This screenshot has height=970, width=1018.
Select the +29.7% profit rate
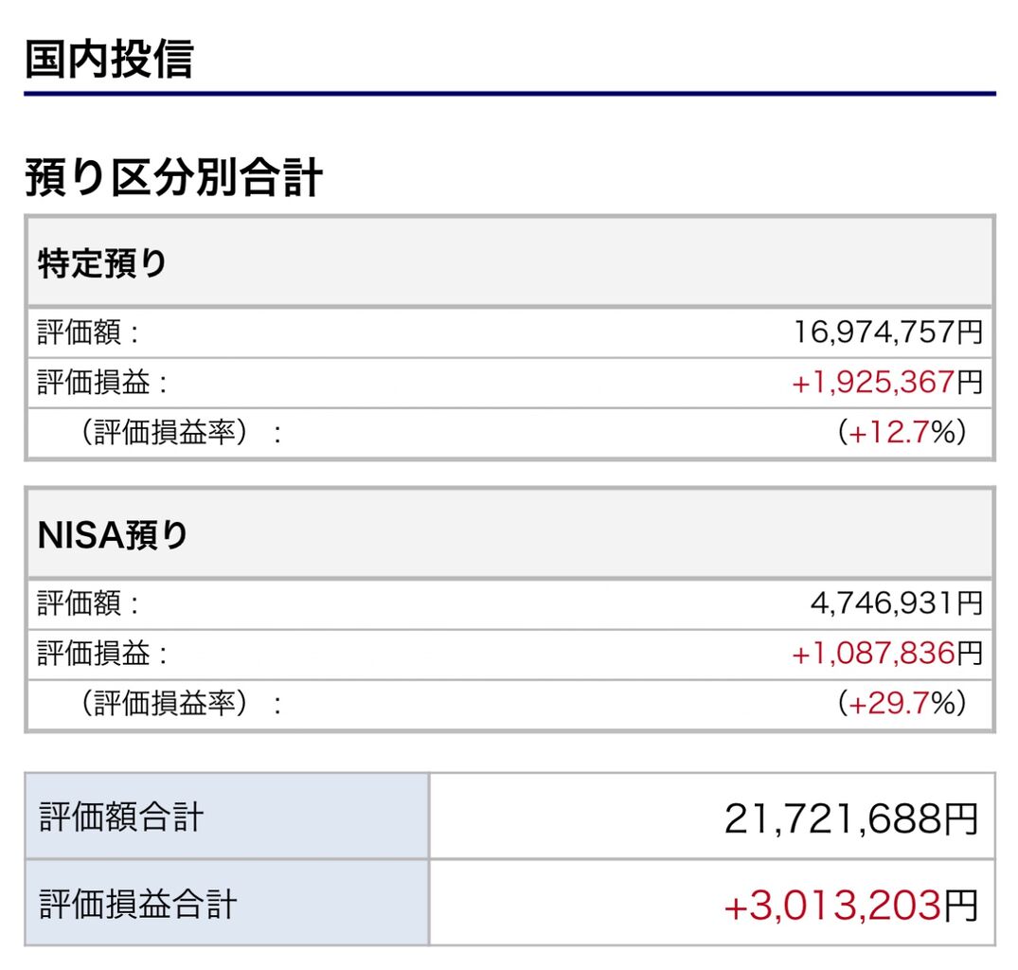(902, 704)
